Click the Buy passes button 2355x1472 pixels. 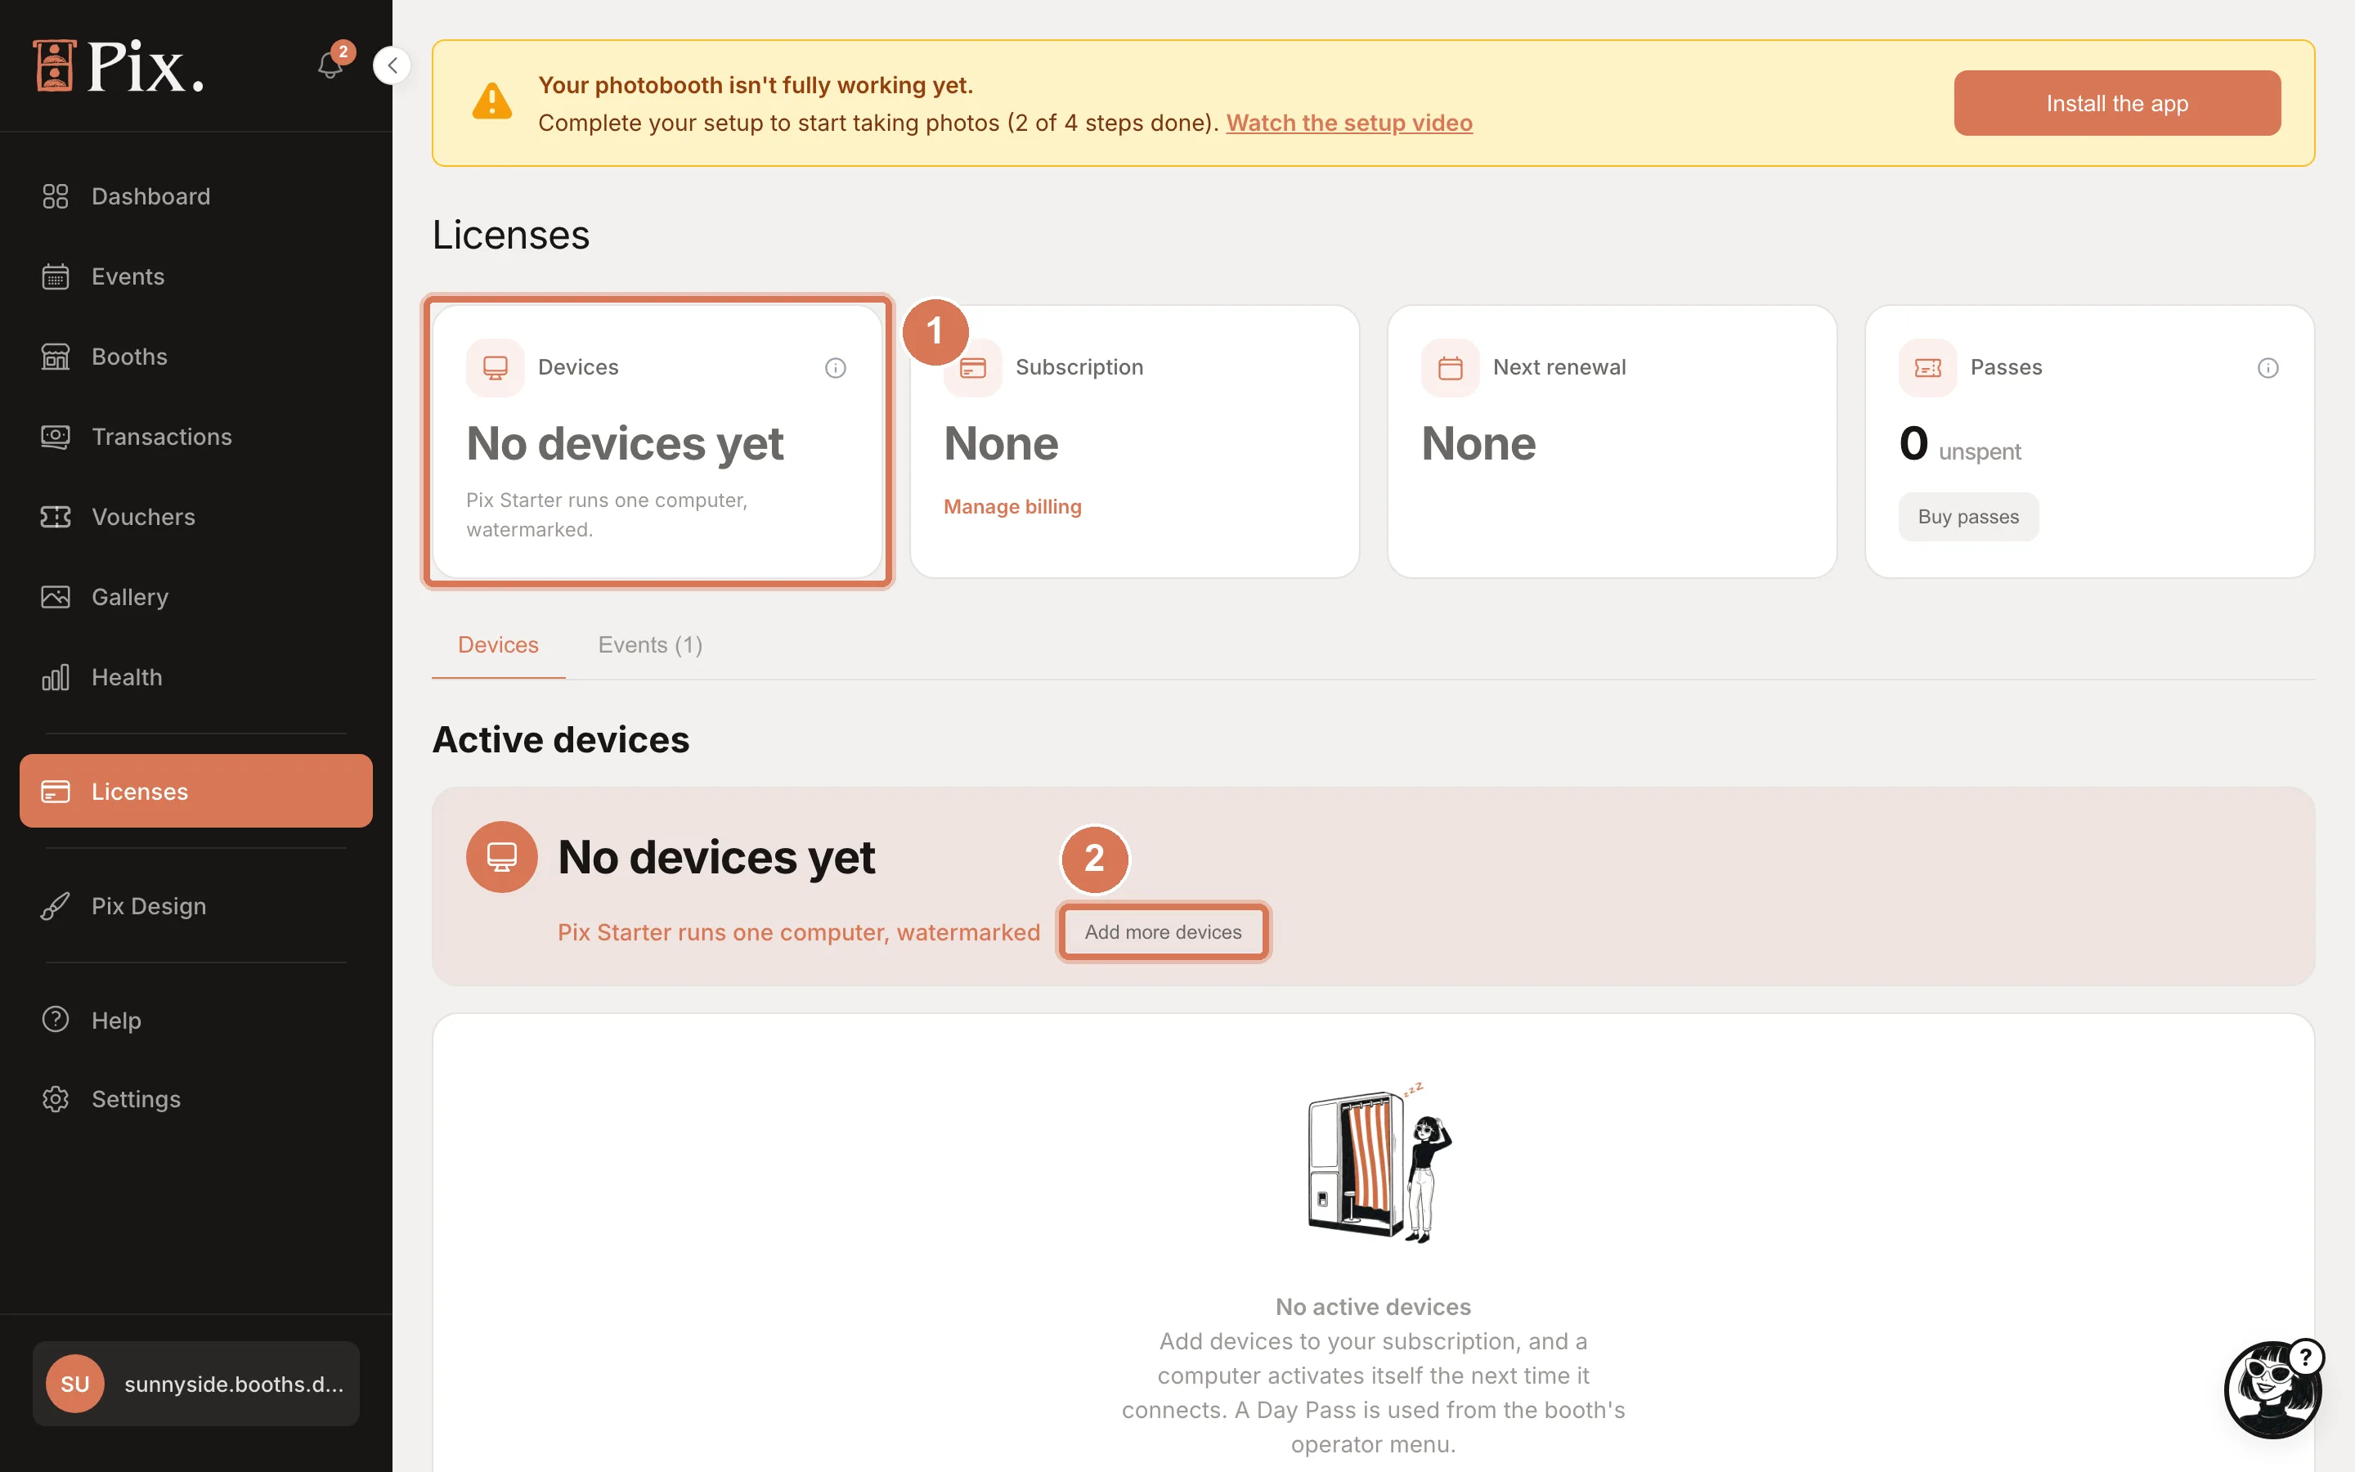[1967, 517]
